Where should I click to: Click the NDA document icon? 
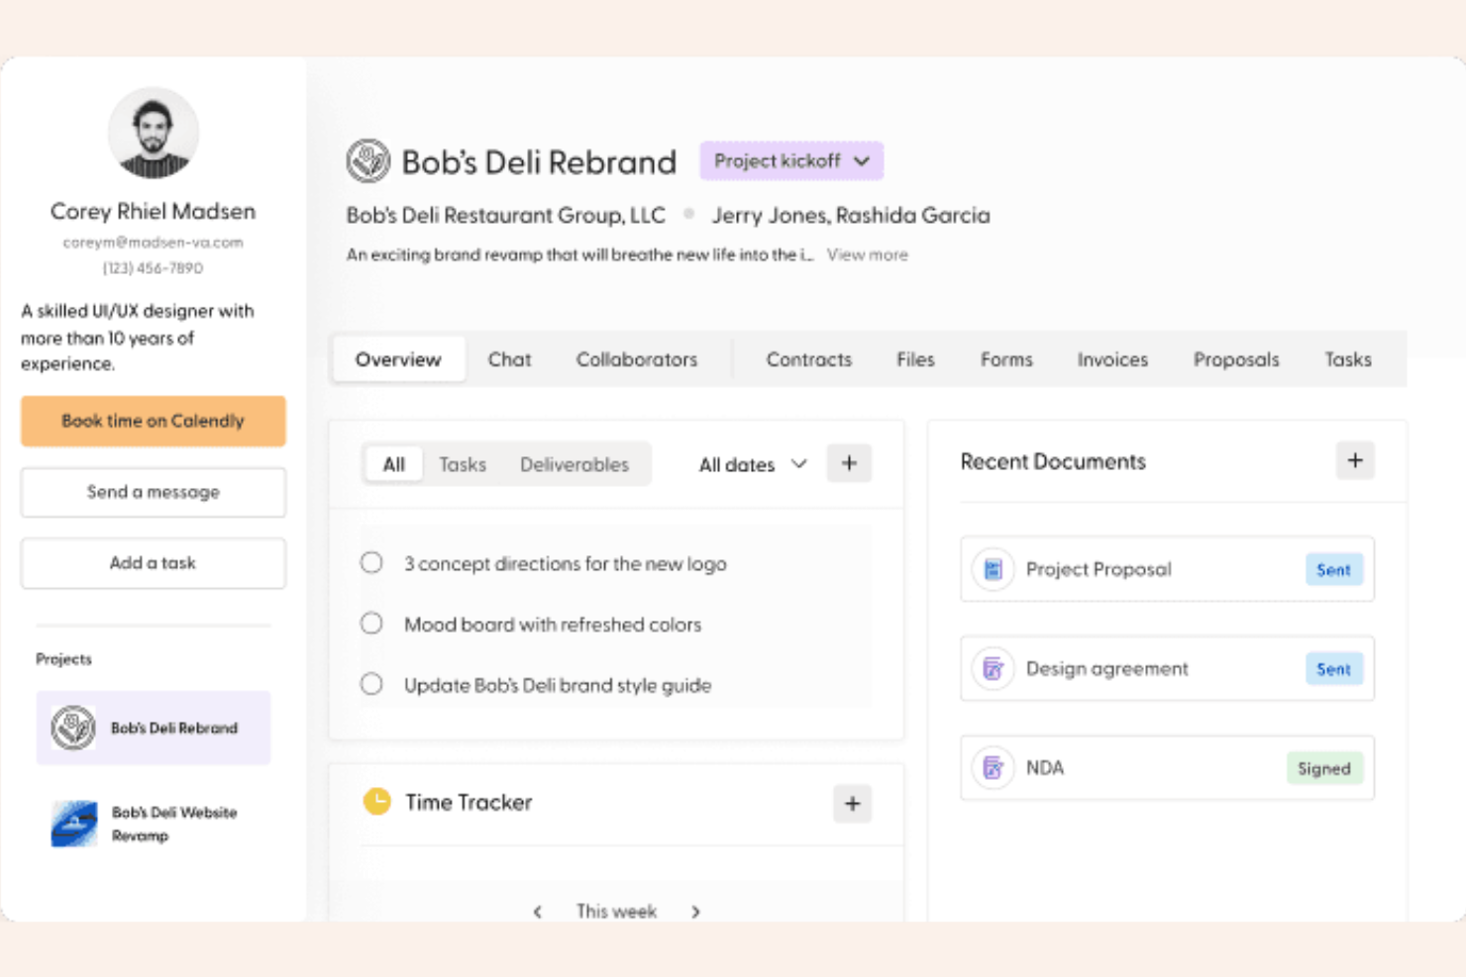[993, 768]
